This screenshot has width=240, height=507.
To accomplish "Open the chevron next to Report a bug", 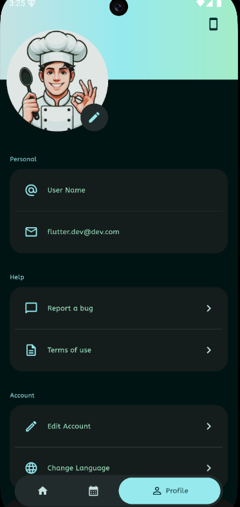I will (x=208, y=308).
